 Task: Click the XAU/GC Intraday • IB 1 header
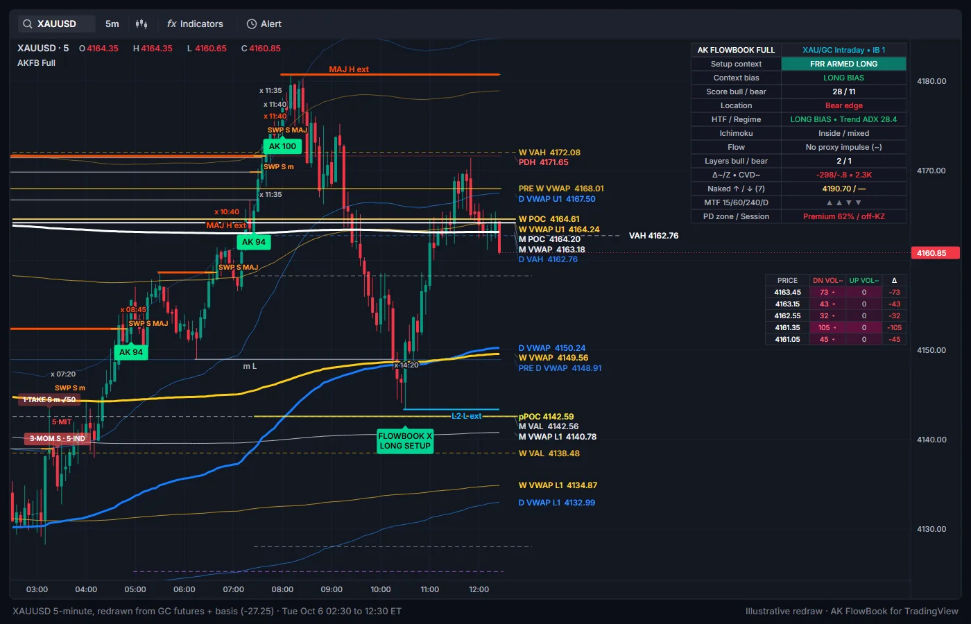tap(843, 50)
